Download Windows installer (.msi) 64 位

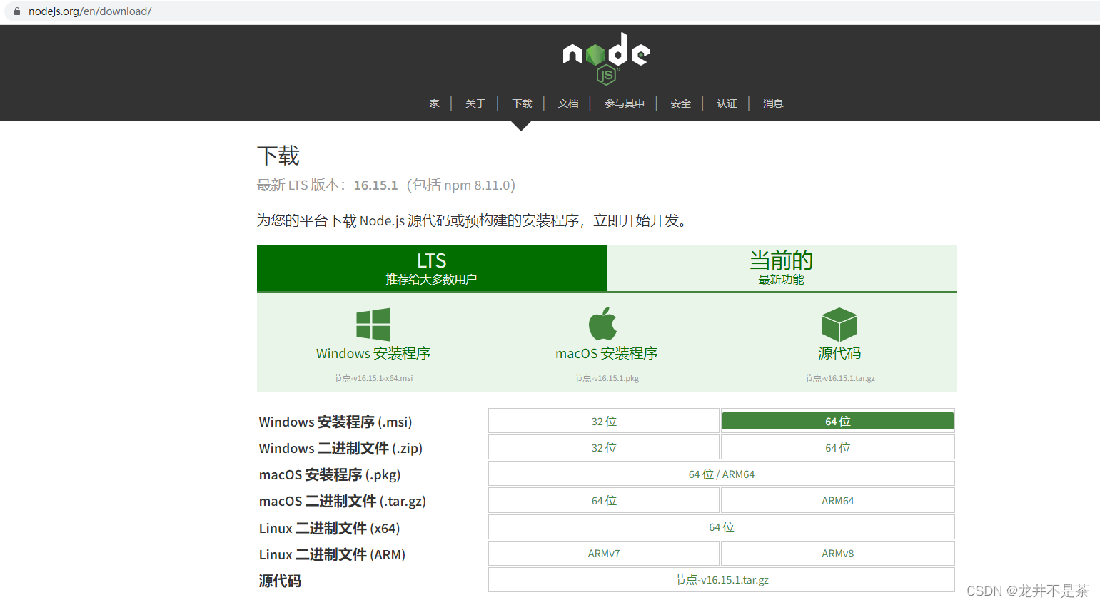click(838, 421)
